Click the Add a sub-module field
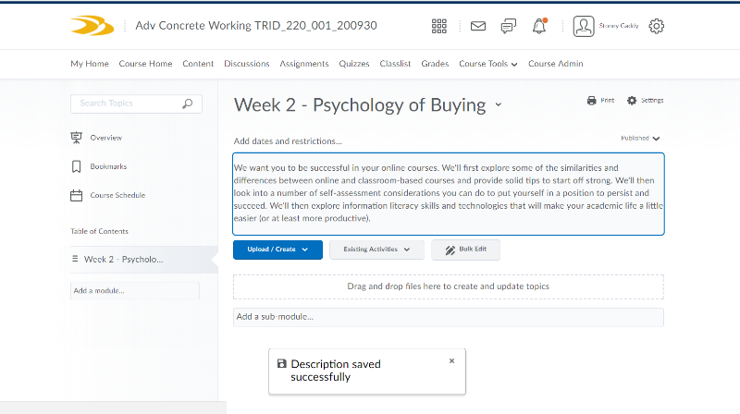This screenshot has width=740, height=414. 448,317
